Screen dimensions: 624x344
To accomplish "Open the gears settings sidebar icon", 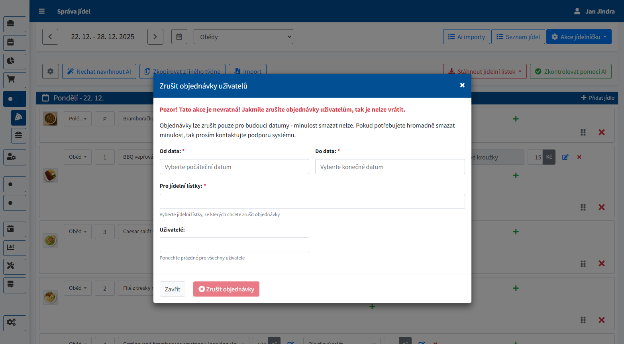I will tap(15, 323).
